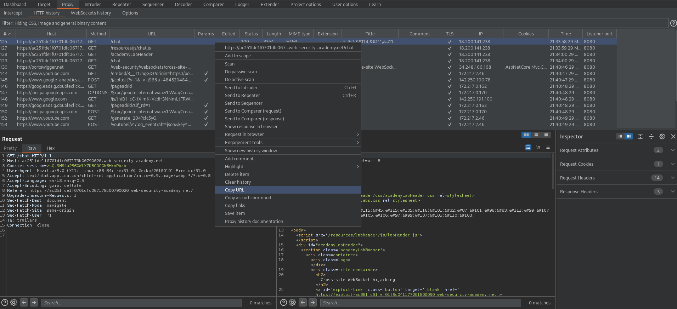This screenshot has height=309, width=677.
Task: Toggle word wrap in response panel
Action: click(x=528, y=147)
